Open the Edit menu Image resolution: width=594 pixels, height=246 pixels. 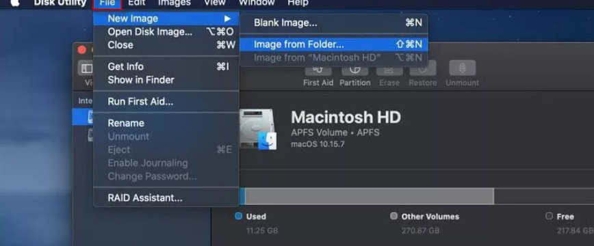137,3
